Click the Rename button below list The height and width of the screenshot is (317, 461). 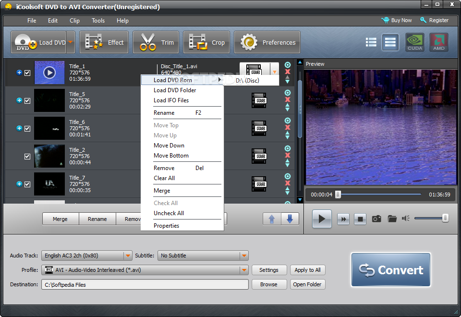pos(97,219)
